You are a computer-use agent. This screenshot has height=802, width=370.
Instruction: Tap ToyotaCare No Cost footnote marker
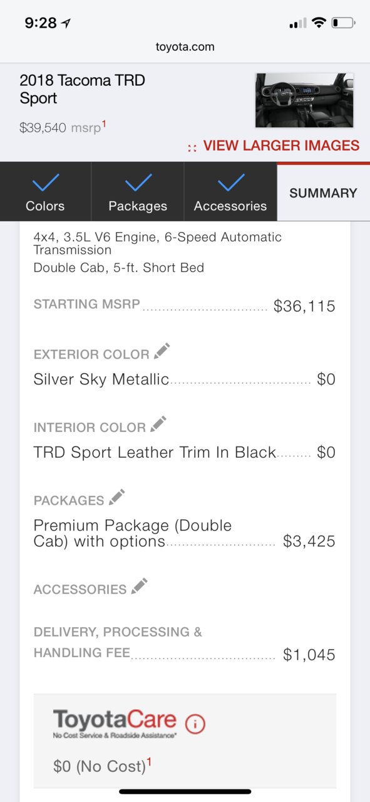tap(149, 761)
